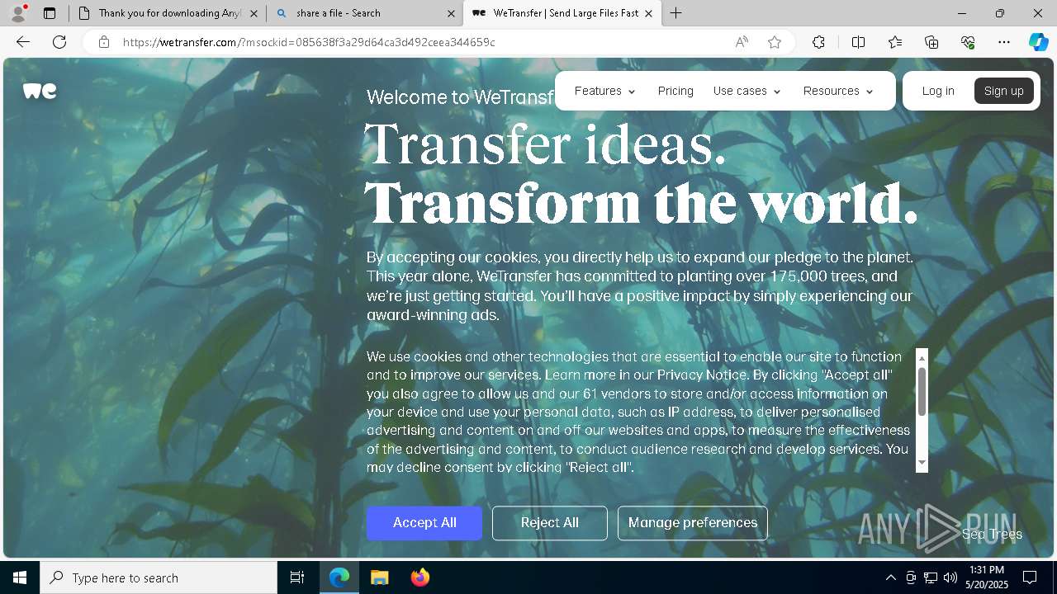
Task: Expand the Use cases dropdown
Action: point(747,91)
